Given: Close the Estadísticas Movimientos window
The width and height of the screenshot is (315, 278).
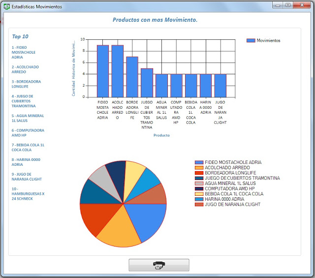Looking at the screenshot, I should click(x=302, y=5).
